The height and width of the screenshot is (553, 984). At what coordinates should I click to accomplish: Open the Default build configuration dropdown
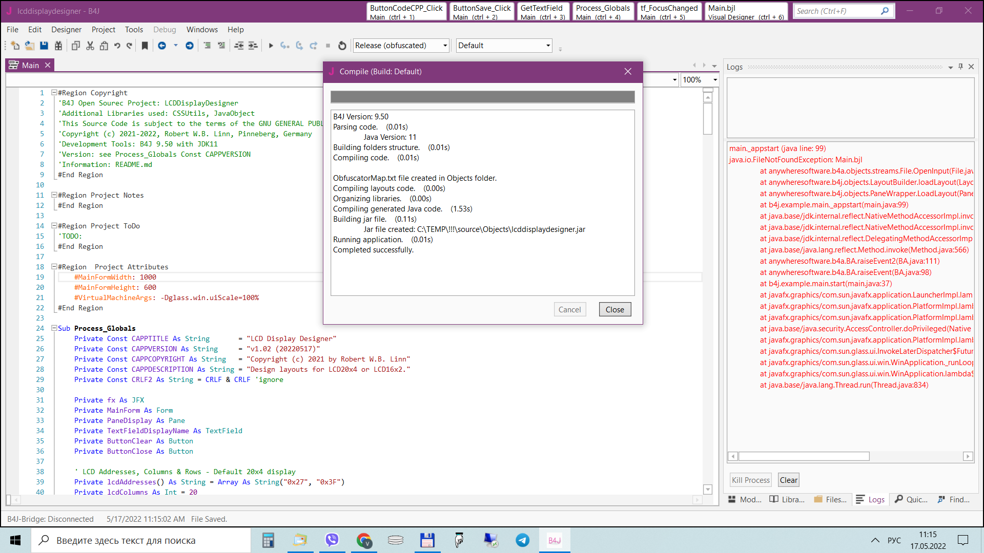coord(548,46)
